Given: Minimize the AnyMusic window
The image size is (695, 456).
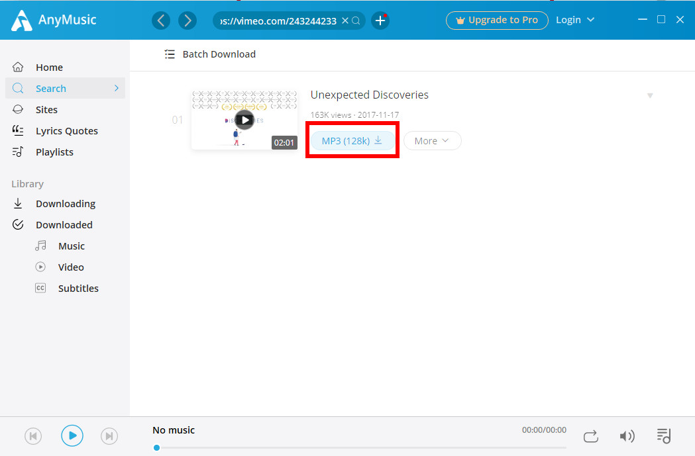Looking at the screenshot, I should [x=642, y=19].
